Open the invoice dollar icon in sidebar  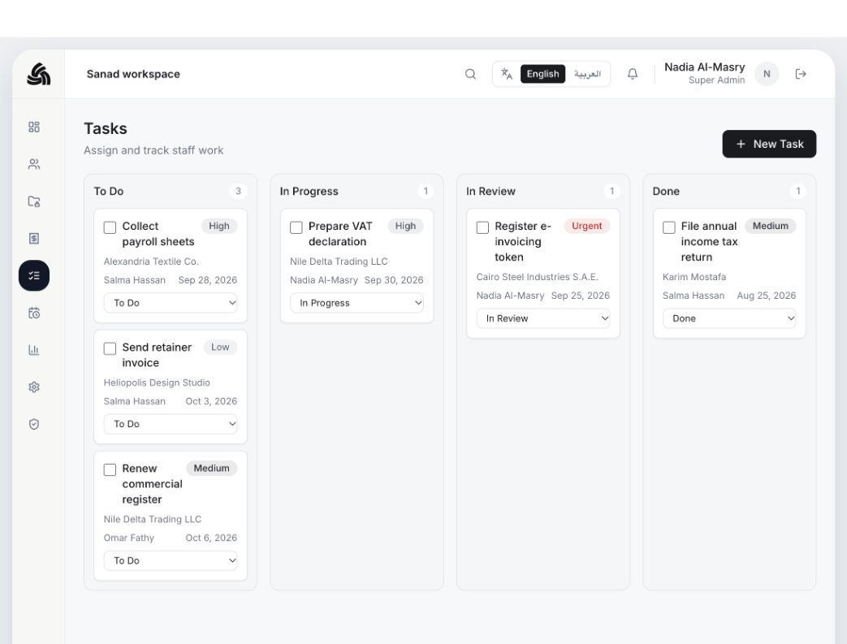(x=34, y=238)
